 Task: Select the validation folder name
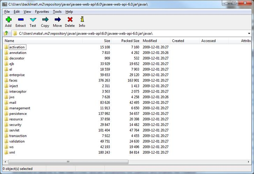pos(17,141)
